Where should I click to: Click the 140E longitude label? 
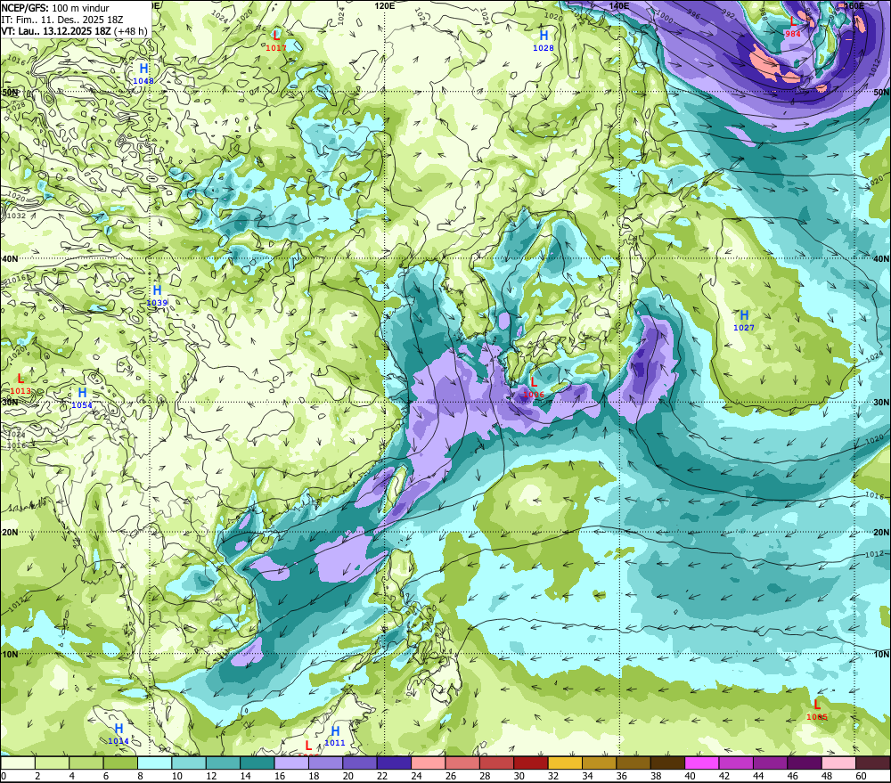coord(619,5)
